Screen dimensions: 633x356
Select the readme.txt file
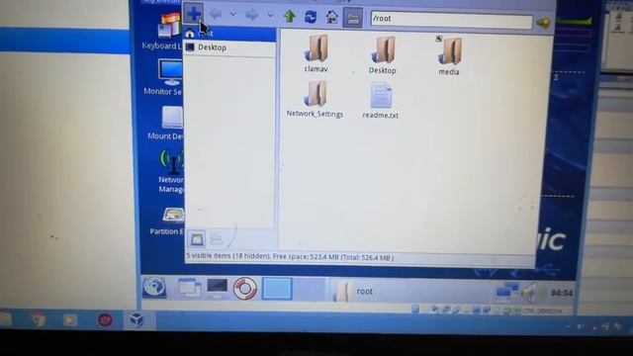[x=380, y=101]
